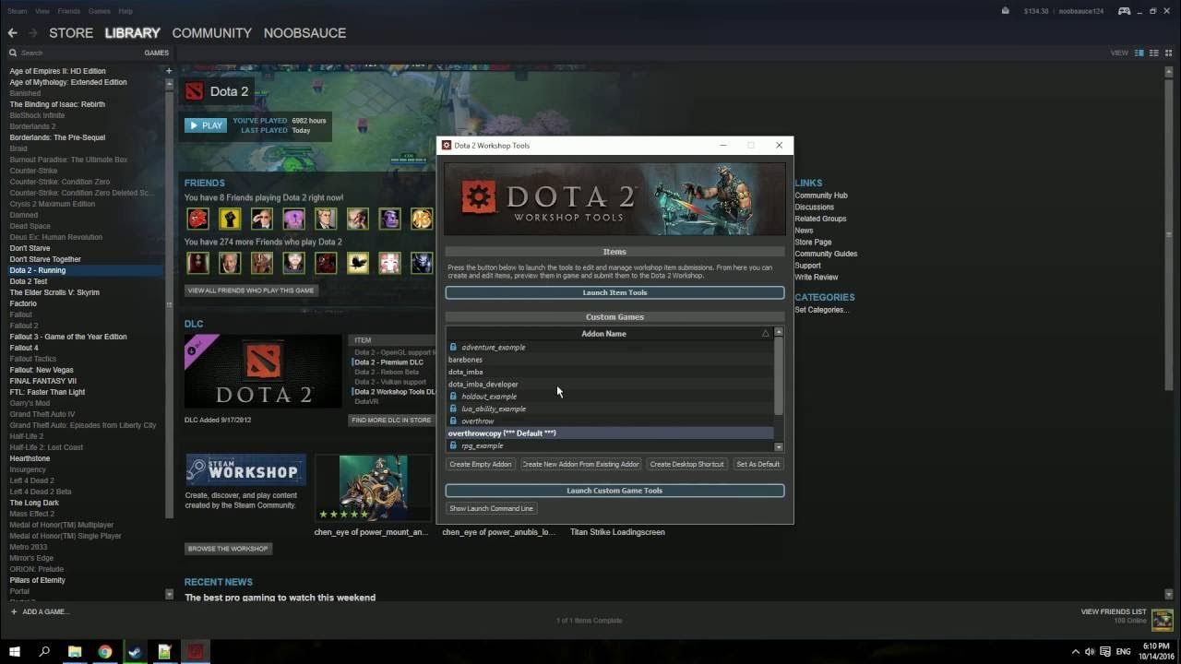Select Dota 2 Test in games list
This screenshot has width=1181, height=664.
28,281
